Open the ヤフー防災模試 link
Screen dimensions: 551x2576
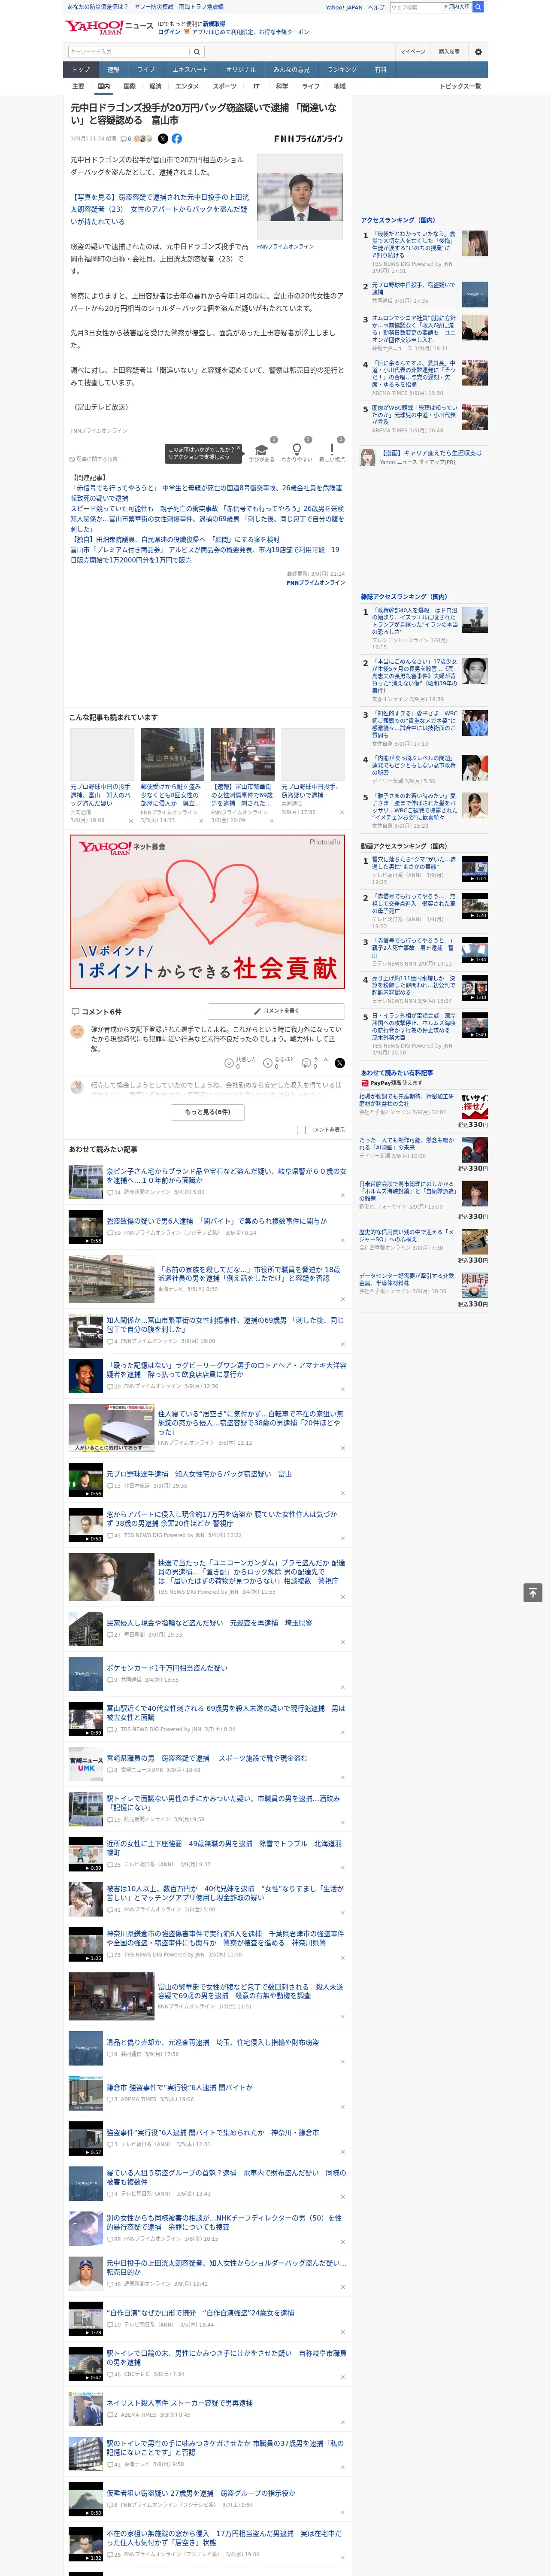click(x=155, y=7)
